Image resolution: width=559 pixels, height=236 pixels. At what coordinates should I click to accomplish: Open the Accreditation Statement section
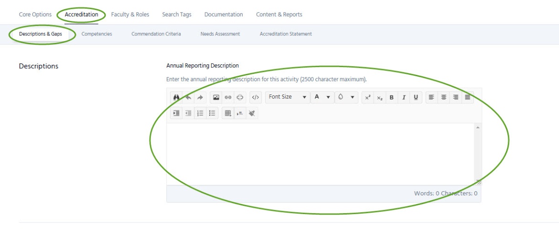(x=286, y=34)
